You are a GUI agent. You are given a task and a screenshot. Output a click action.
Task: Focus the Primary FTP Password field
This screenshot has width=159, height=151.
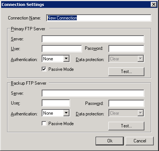126,49
